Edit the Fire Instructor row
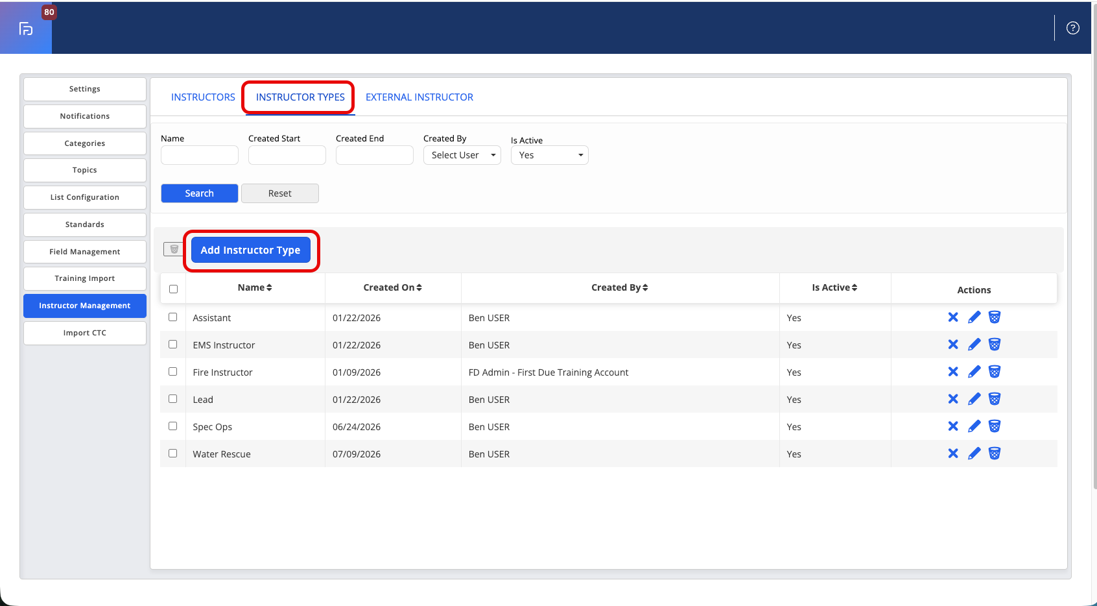Screen dimensions: 1097x606 click(x=974, y=372)
